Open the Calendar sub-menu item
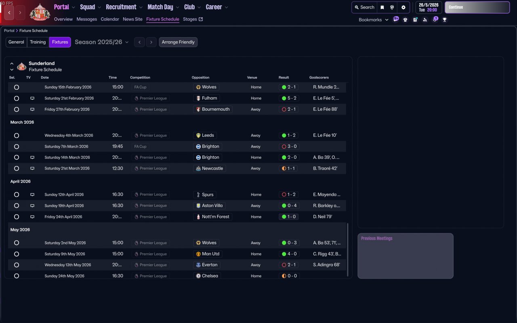The height and width of the screenshot is (323, 517). tap(110, 19)
